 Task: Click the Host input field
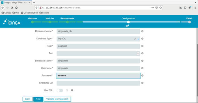pos(98,46)
